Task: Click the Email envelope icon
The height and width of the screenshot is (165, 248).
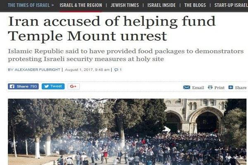Action: pos(187,87)
